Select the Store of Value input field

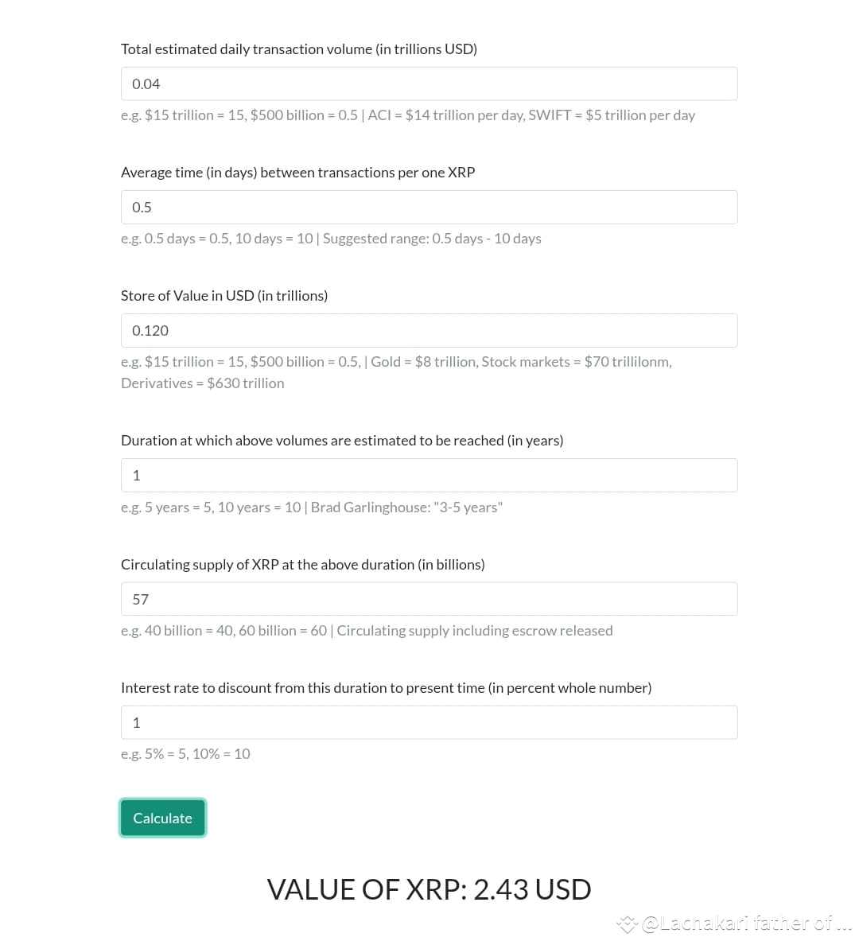[x=429, y=330]
